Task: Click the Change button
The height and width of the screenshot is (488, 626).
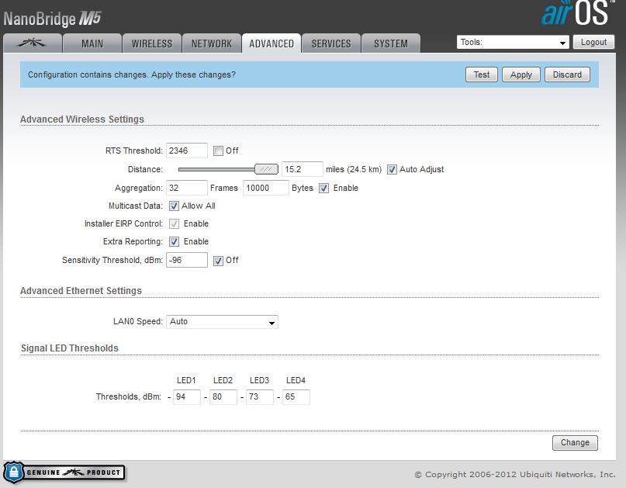Action: tap(575, 442)
